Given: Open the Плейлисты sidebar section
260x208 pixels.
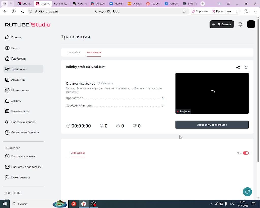Looking at the screenshot, I should tap(15, 58).
